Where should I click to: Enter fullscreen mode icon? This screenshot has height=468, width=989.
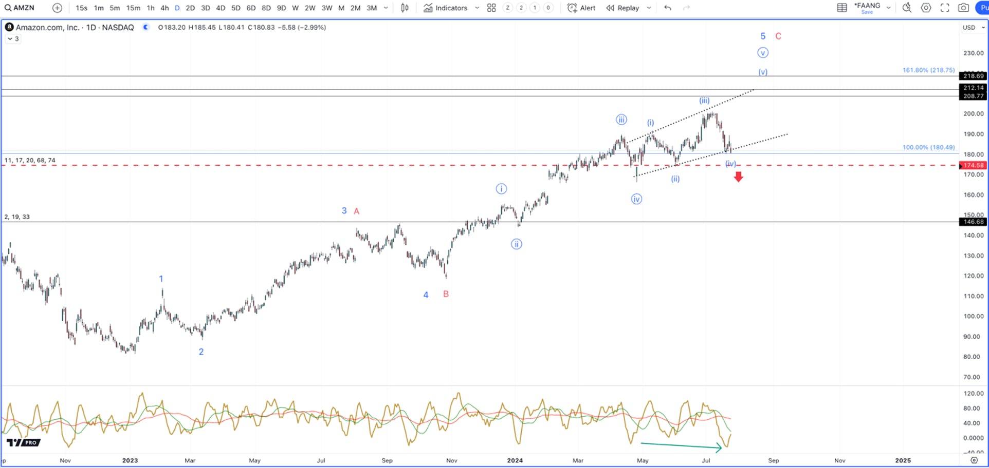click(945, 8)
